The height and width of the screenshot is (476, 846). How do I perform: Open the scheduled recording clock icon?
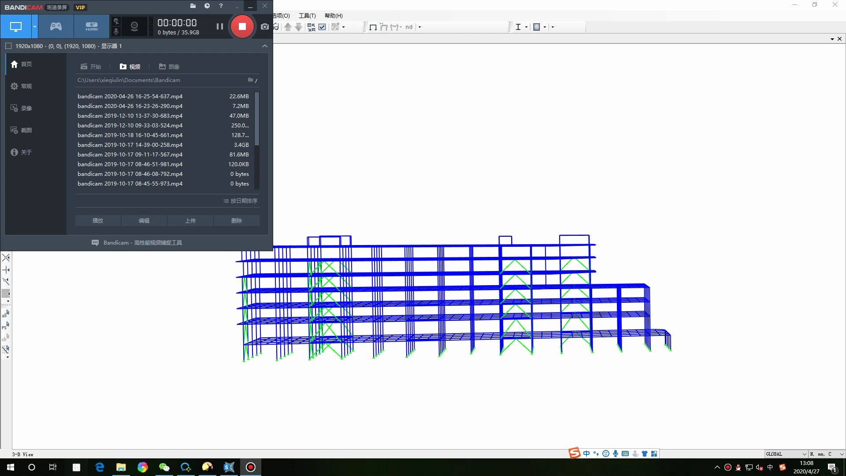pyautogui.click(x=207, y=6)
